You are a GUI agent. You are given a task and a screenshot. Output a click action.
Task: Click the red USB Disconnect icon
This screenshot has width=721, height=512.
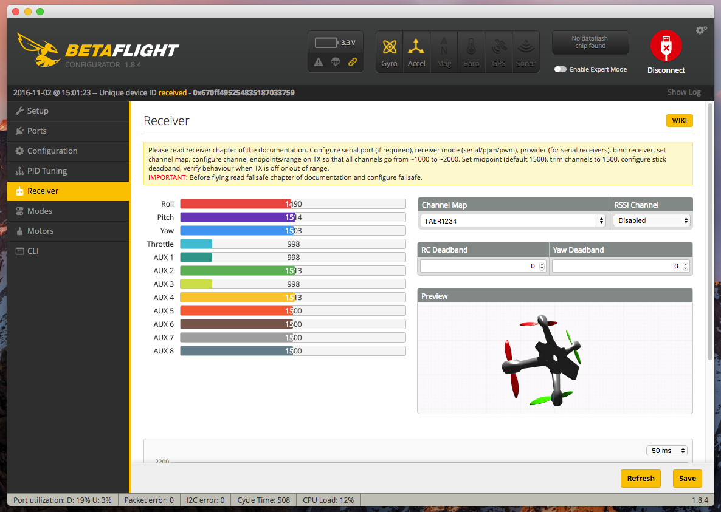(666, 46)
